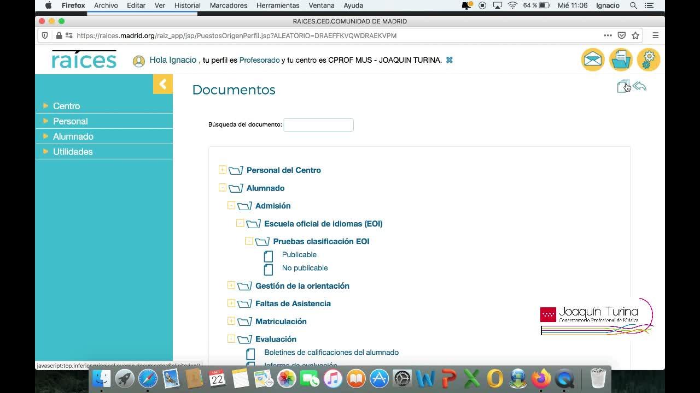
Task: Open the Firefox hamburger menu
Action: 655,35
